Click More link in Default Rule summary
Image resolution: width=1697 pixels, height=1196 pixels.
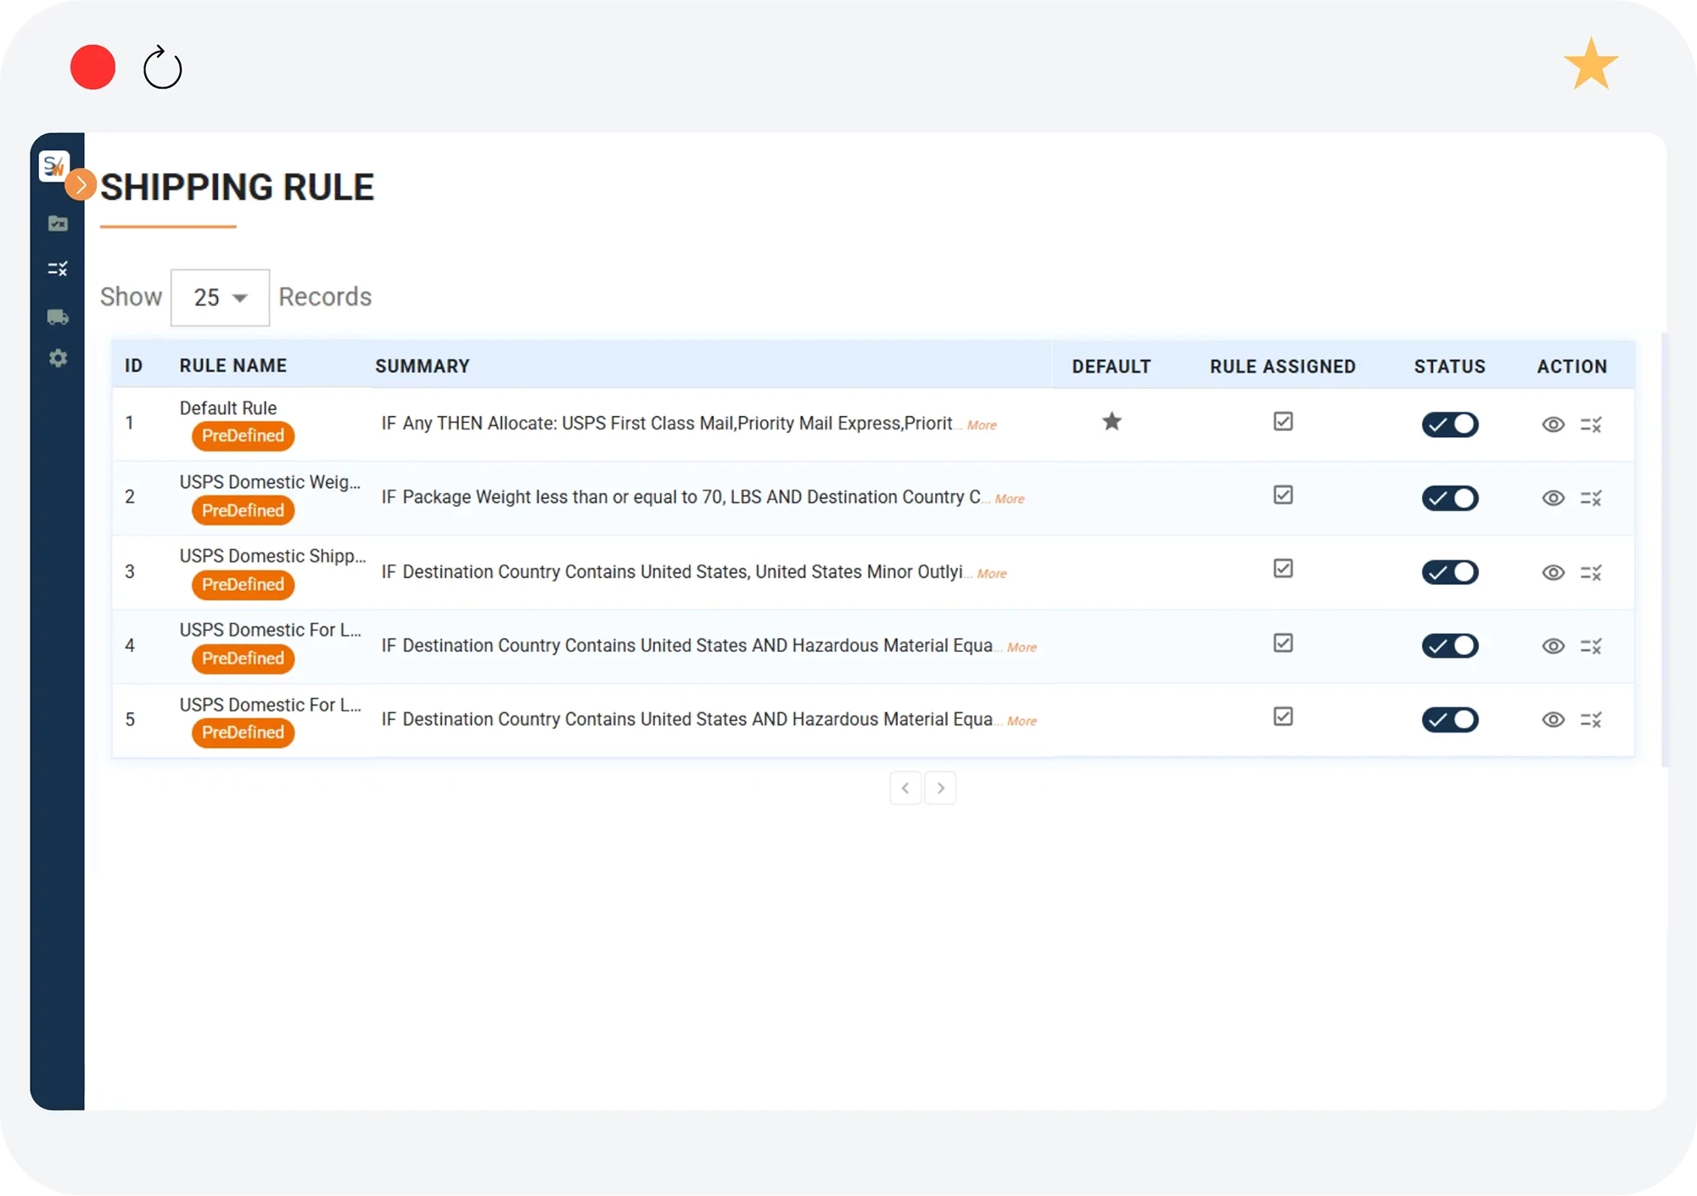pos(982,425)
